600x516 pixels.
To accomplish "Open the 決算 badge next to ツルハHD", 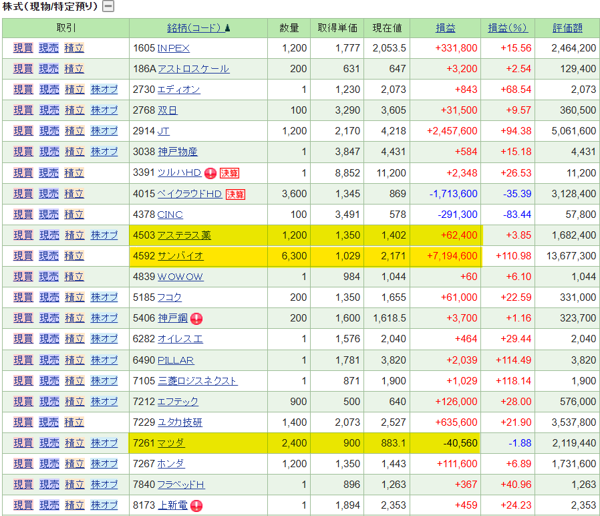I will [230, 173].
